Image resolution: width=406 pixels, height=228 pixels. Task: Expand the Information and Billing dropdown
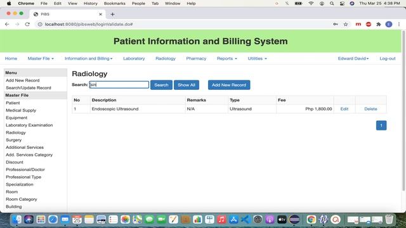click(89, 58)
